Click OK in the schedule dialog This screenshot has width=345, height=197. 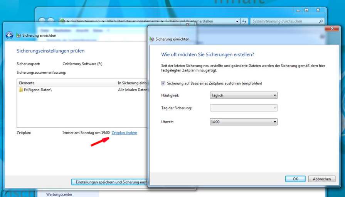(295, 179)
